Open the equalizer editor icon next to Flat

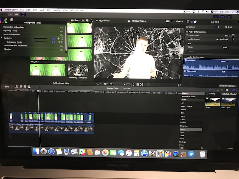coord(233,36)
